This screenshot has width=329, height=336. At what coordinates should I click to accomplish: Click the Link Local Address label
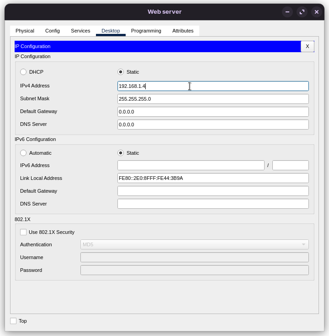41,178
